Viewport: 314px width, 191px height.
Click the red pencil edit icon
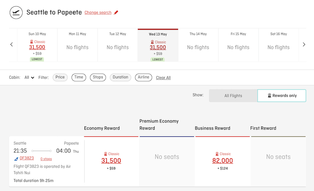116,13
